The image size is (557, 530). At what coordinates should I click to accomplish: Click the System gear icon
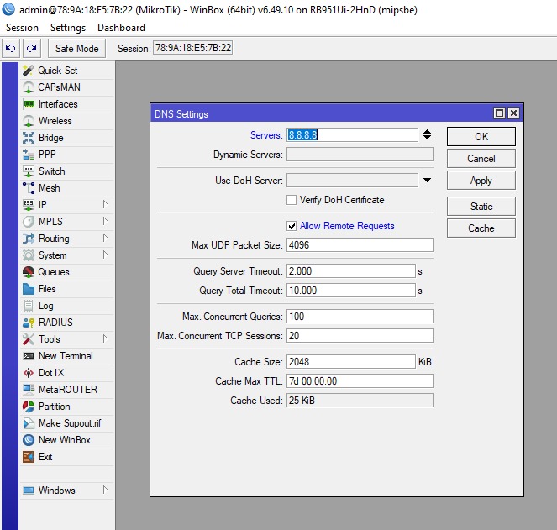(29, 255)
